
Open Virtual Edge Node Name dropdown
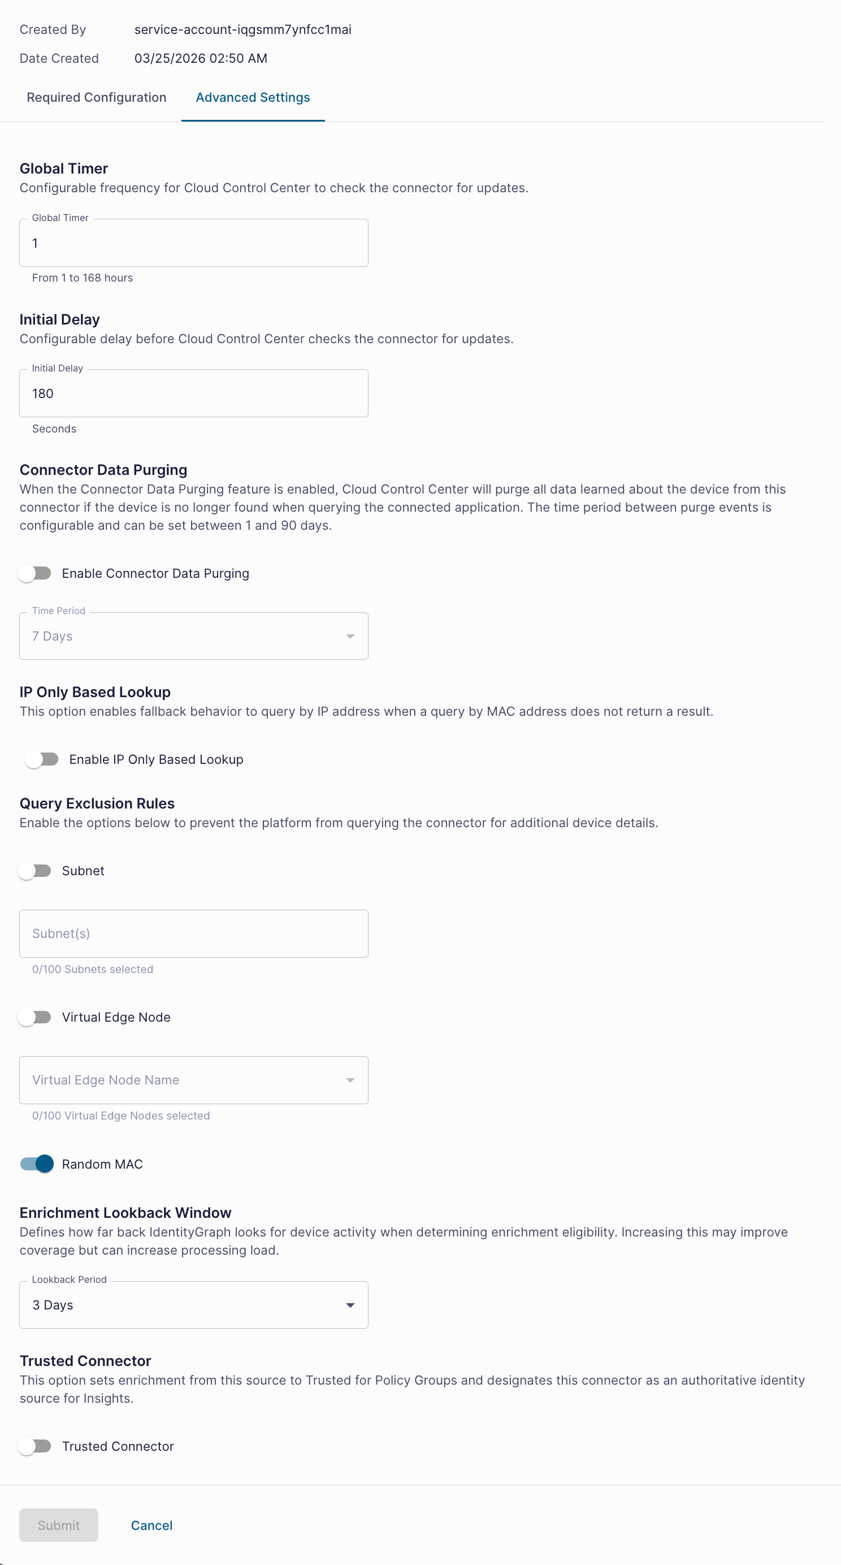[x=194, y=1080]
